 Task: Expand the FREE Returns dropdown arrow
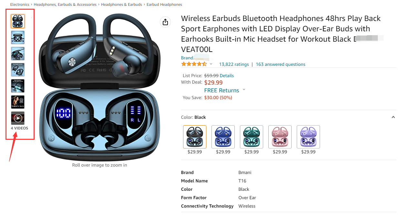244,90
